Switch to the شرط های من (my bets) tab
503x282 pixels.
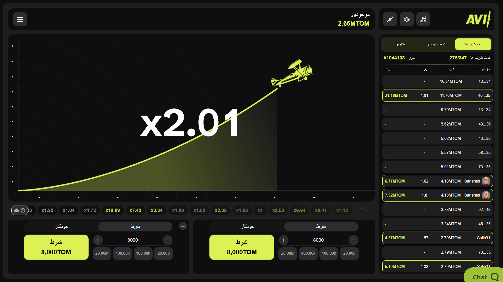pos(437,44)
